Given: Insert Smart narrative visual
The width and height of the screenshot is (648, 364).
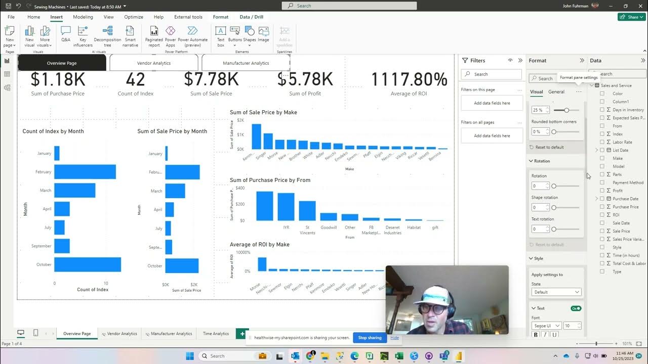Looking at the screenshot, I should coord(130,36).
